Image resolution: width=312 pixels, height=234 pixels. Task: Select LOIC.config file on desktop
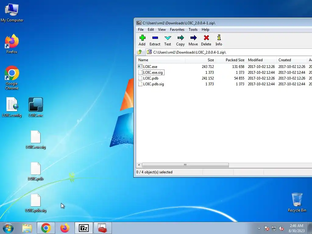click(12, 107)
